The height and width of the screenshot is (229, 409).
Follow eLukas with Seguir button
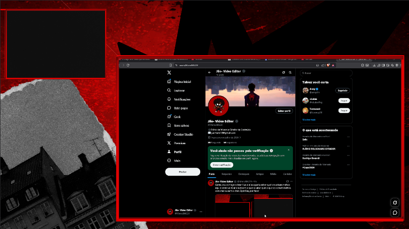pyautogui.click(x=344, y=101)
